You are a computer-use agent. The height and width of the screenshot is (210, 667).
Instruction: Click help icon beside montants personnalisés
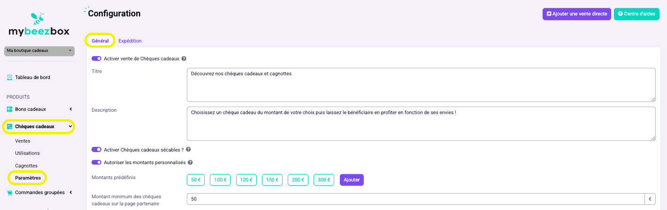click(191, 162)
